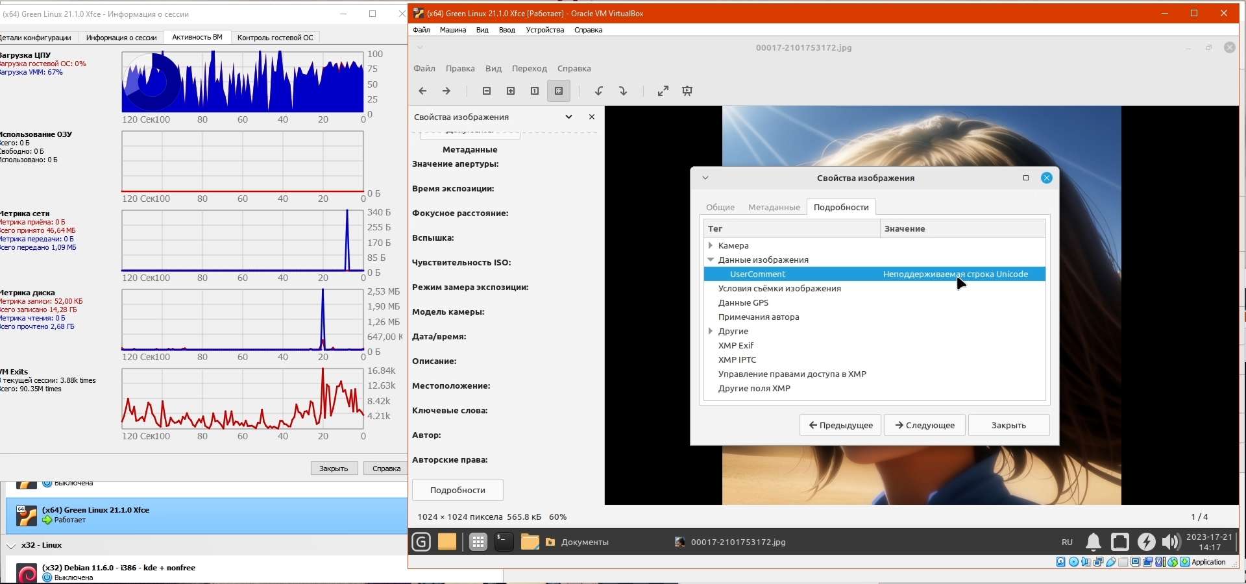Open volume control in system tray
Screen dimensions: 1246x584
[1171, 542]
